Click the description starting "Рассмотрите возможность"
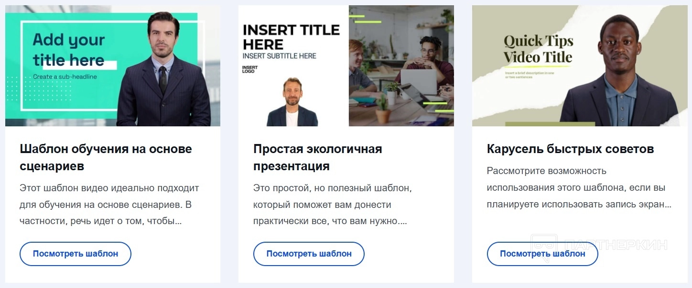The width and height of the screenshot is (692, 288). tap(579, 187)
